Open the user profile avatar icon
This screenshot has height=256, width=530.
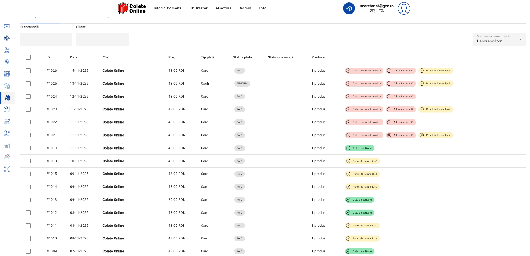(404, 8)
